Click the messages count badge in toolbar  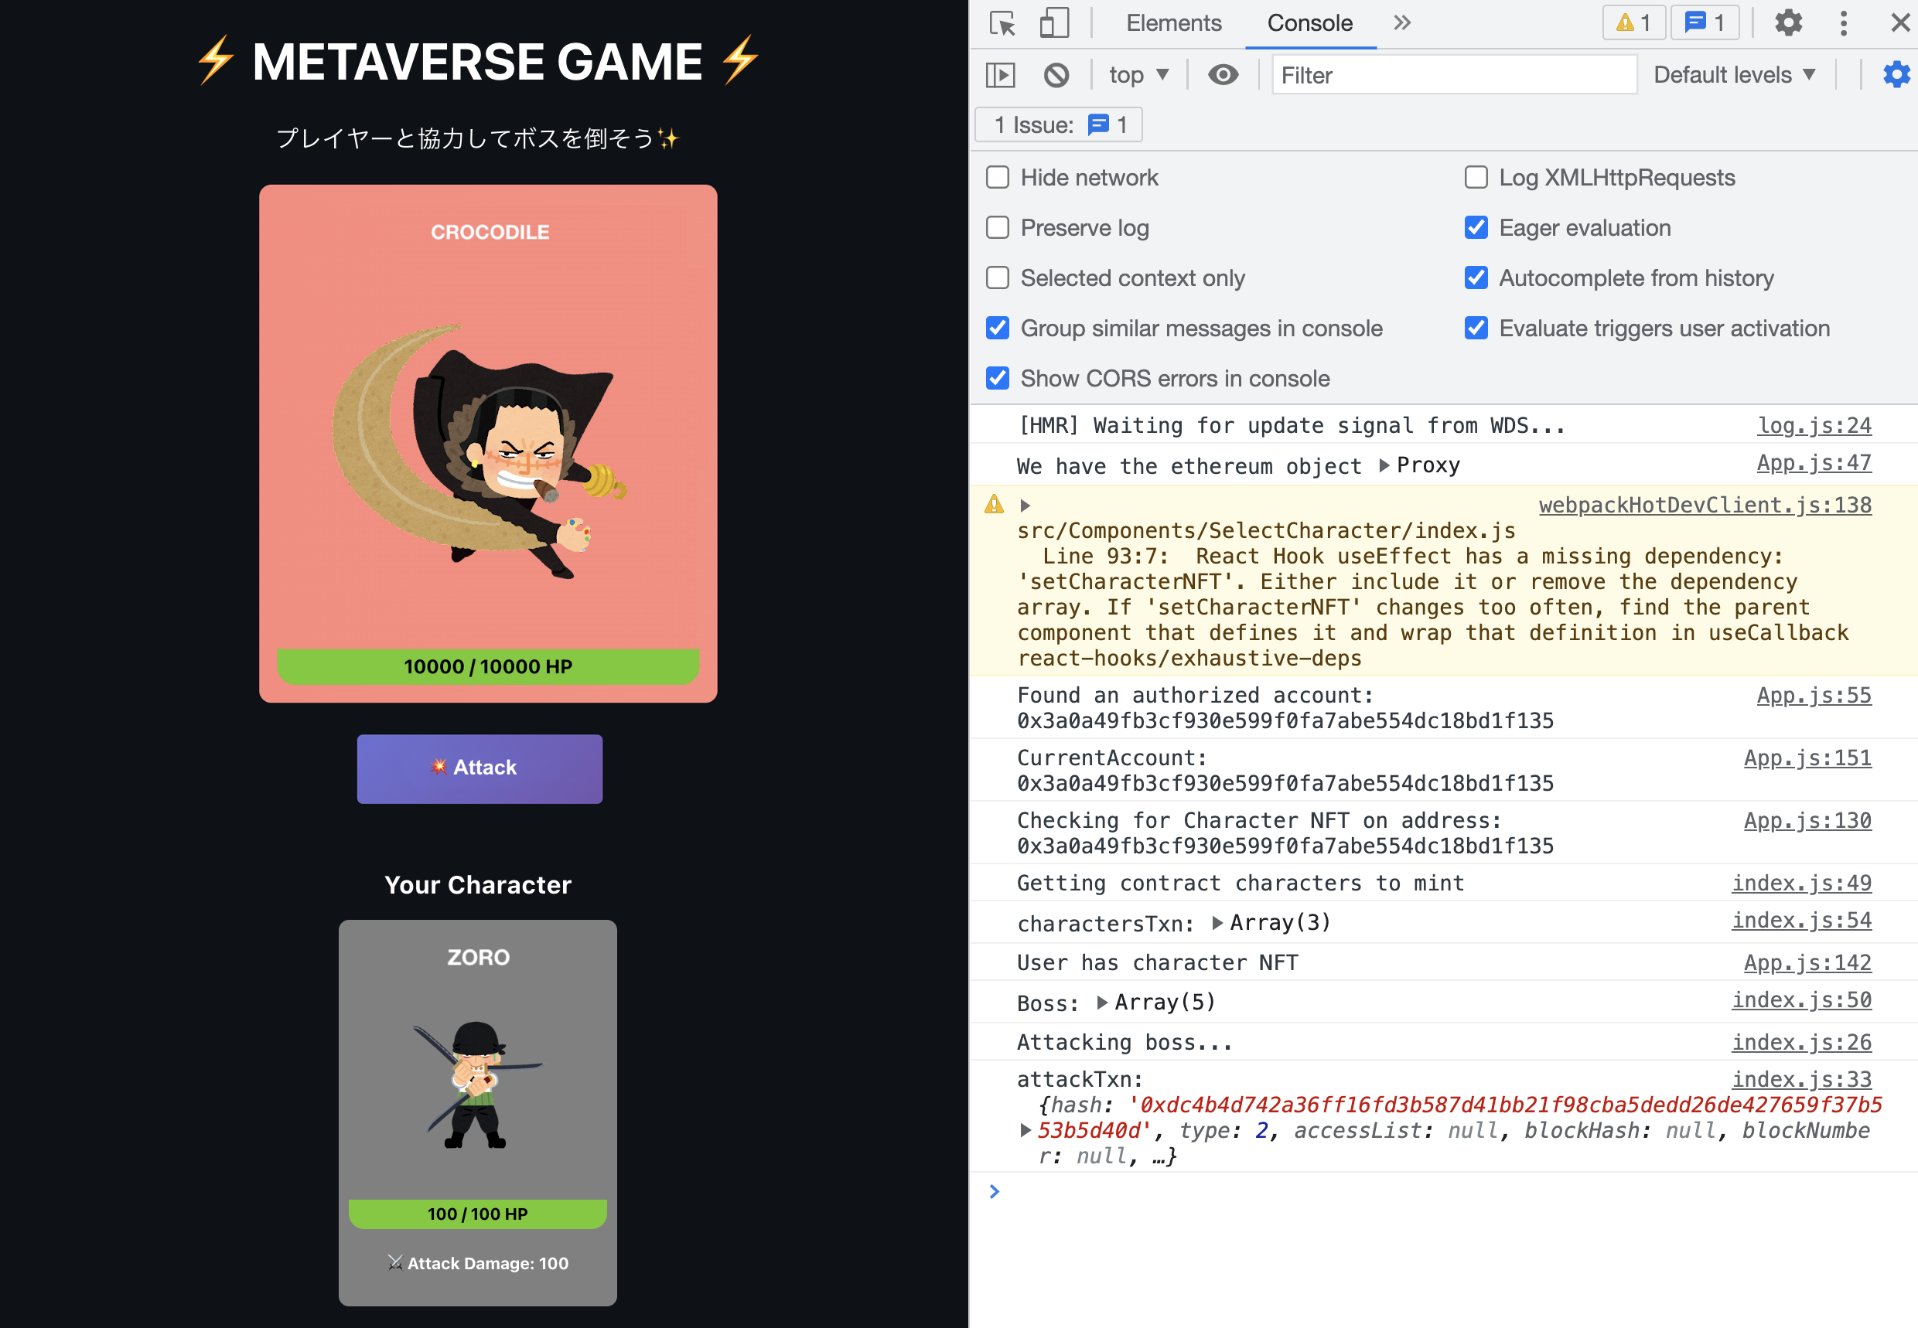(x=1705, y=22)
